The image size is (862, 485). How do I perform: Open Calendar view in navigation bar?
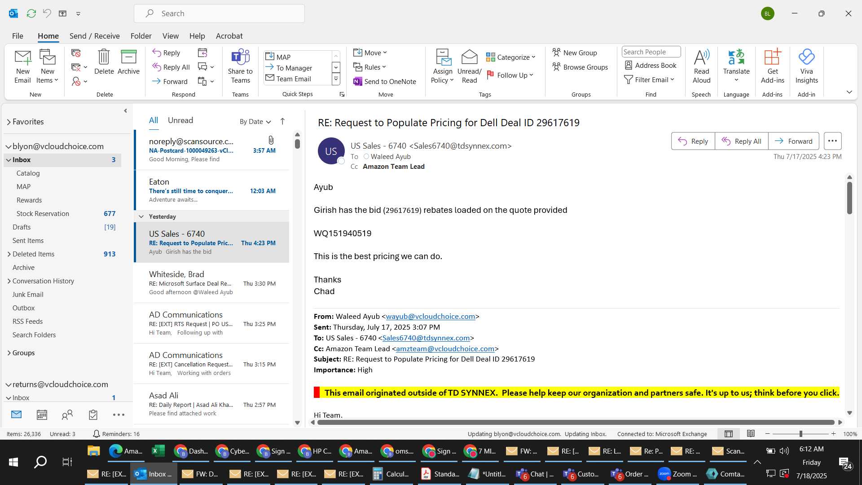coord(42,414)
